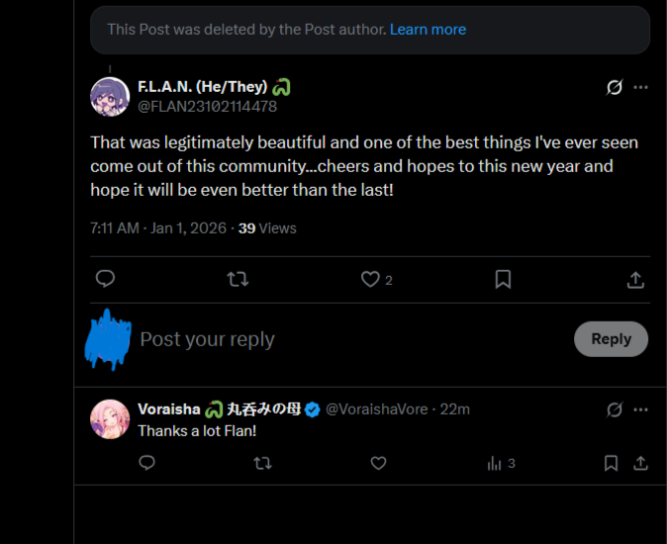The image size is (667, 544).
Task: Bookmark Voraisha's reply
Action: pyautogui.click(x=612, y=463)
